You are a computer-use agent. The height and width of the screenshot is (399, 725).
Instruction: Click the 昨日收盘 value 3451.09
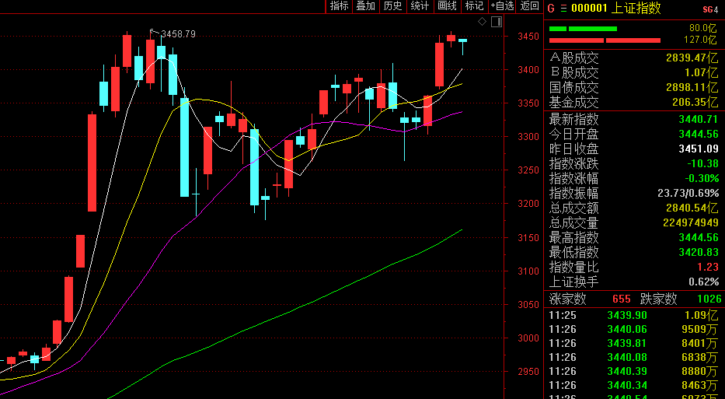(699, 149)
